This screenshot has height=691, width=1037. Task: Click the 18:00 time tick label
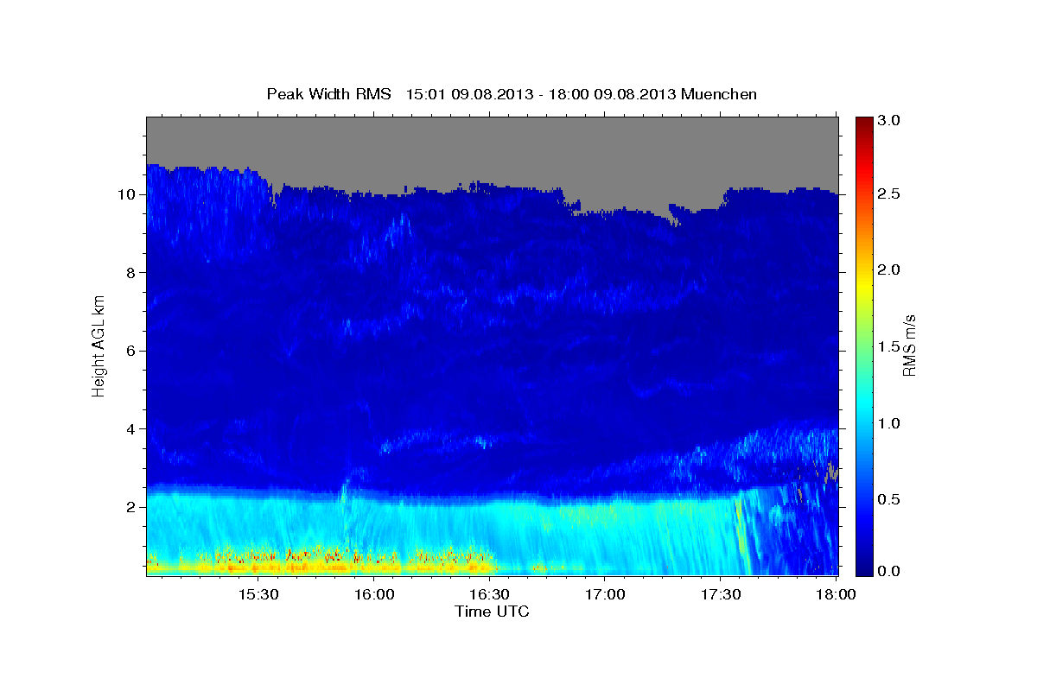(x=836, y=595)
